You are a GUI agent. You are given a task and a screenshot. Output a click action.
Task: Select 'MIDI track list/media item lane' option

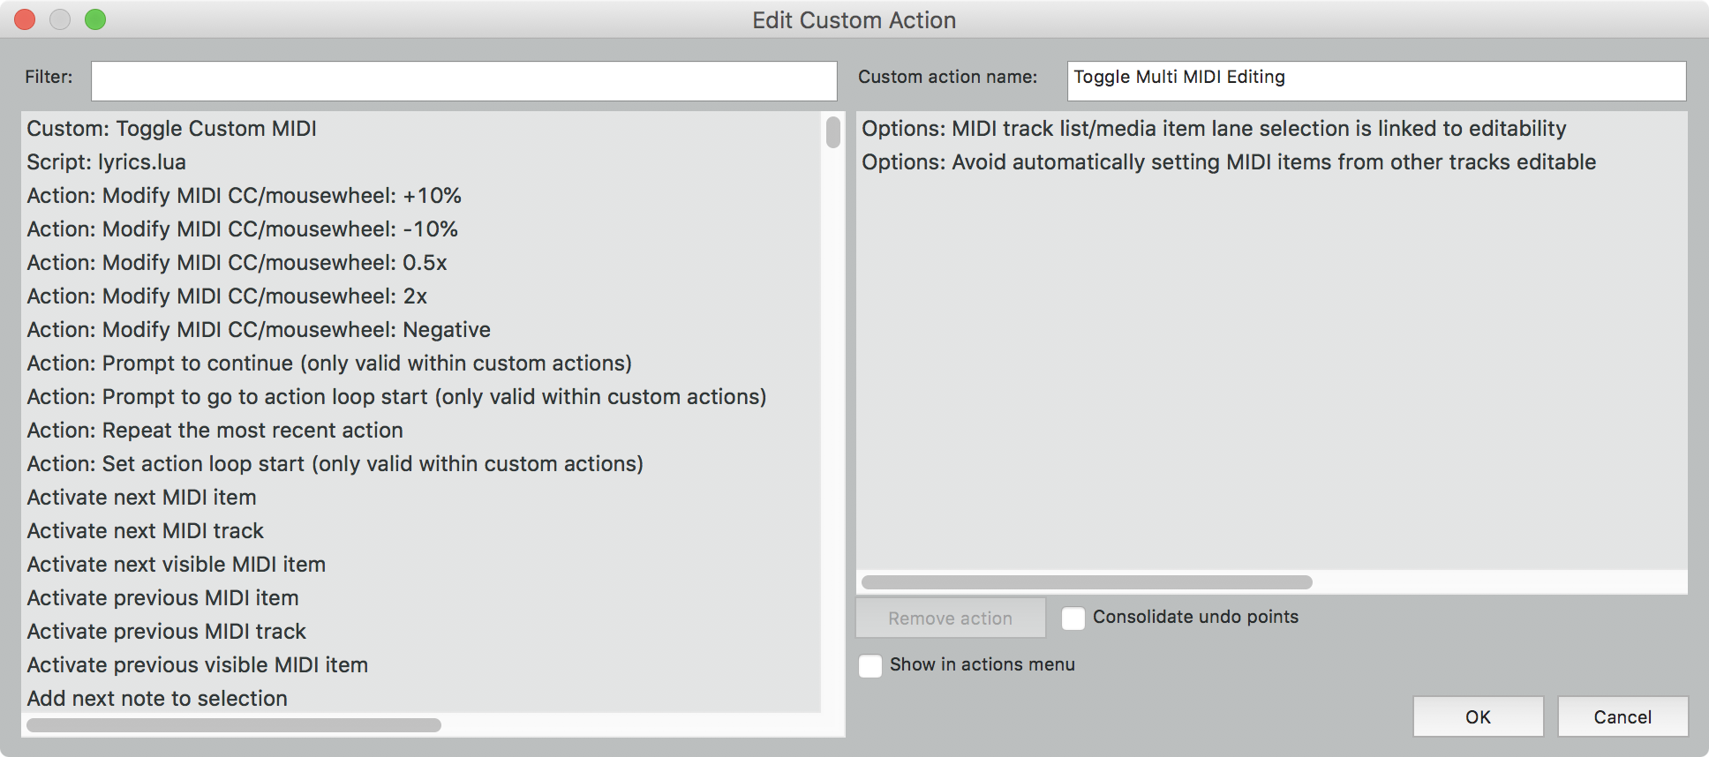[1214, 129]
